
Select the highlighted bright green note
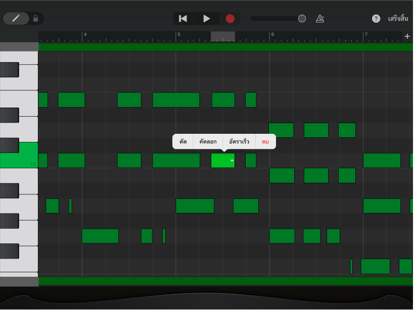pos(222,161)
